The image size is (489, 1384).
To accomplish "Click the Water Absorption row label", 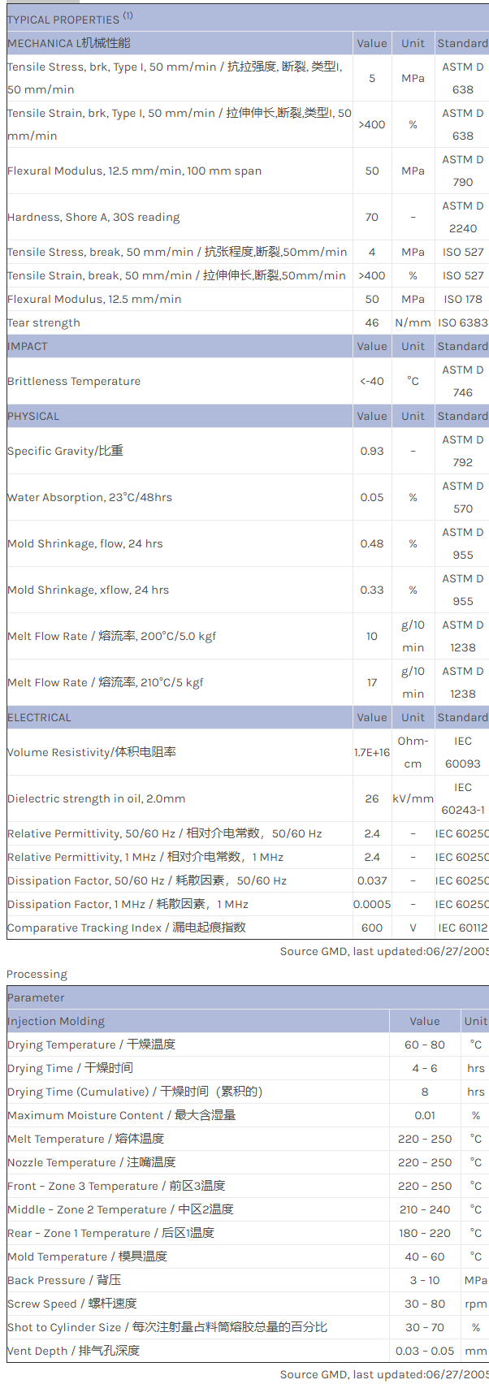I will point(89,497).
